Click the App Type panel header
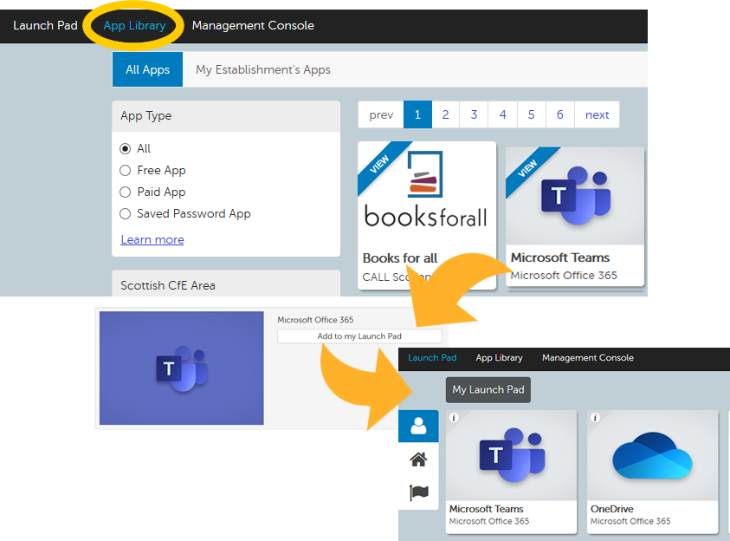Screen dimensions: 730x541 point(226,116)
